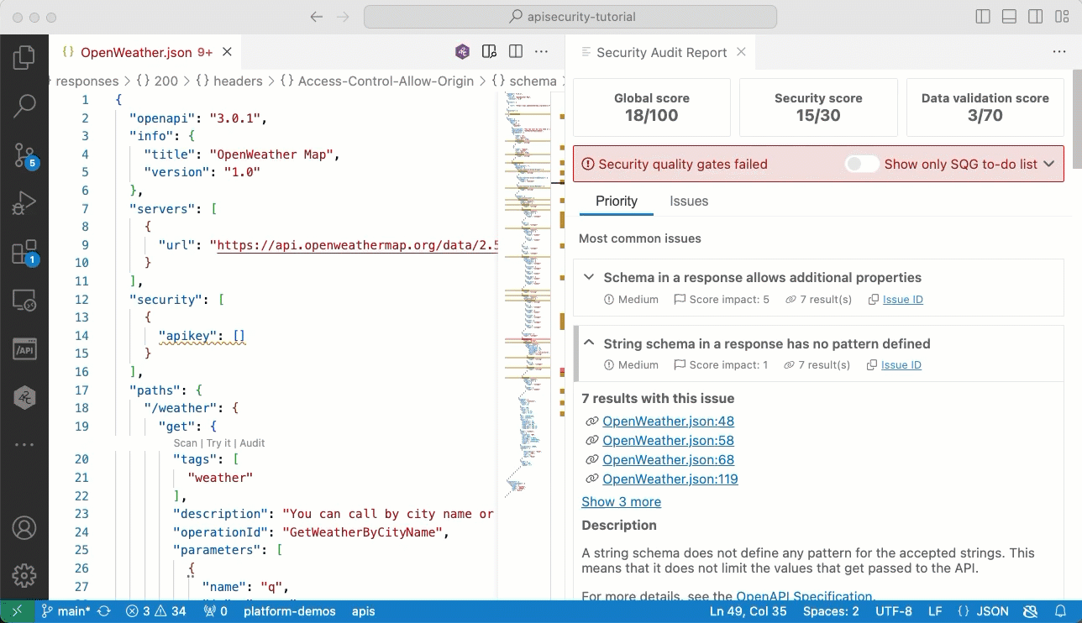Screen dimensions: 1082x623
Task: Open the preview to the side icon
Action: [x=489, y=52]
